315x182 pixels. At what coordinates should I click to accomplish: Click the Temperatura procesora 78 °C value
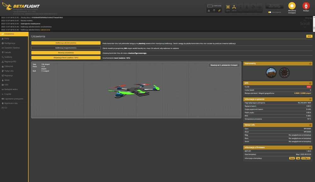[x=309, y=119]
